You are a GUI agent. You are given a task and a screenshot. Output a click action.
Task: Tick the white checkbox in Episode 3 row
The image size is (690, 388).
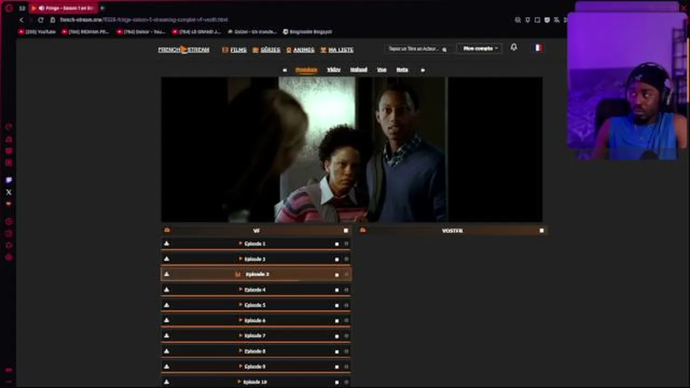point(337,274)
